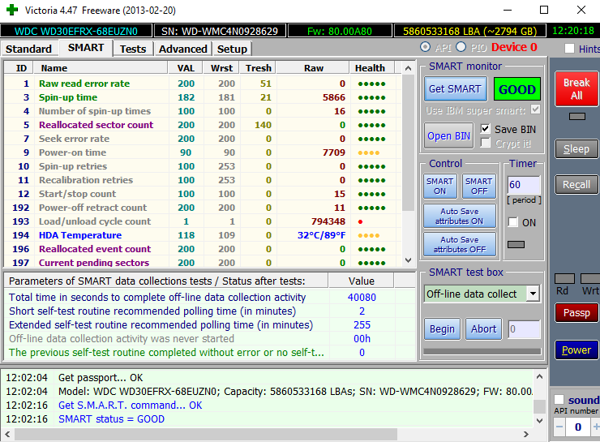600x442 pixels.
Task: Select the Spin-up time attribute row
Action: pyautogui.click(x=203, y=97)
